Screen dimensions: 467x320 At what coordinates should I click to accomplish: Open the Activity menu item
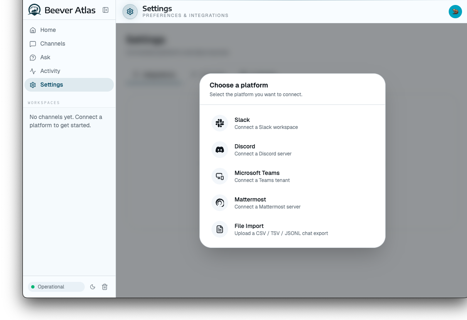click(x=69, y=71)
